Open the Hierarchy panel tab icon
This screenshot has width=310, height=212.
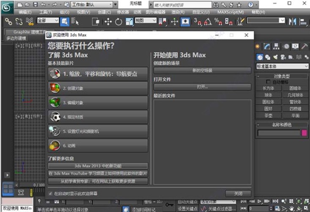pos(276,47)
